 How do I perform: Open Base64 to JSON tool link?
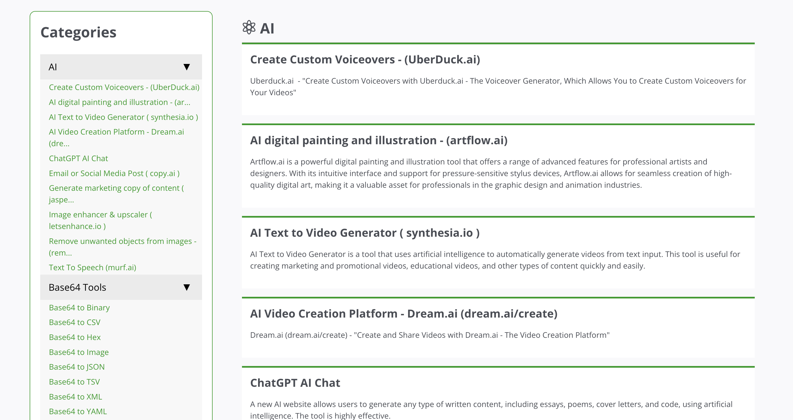[x=77, y=367]
